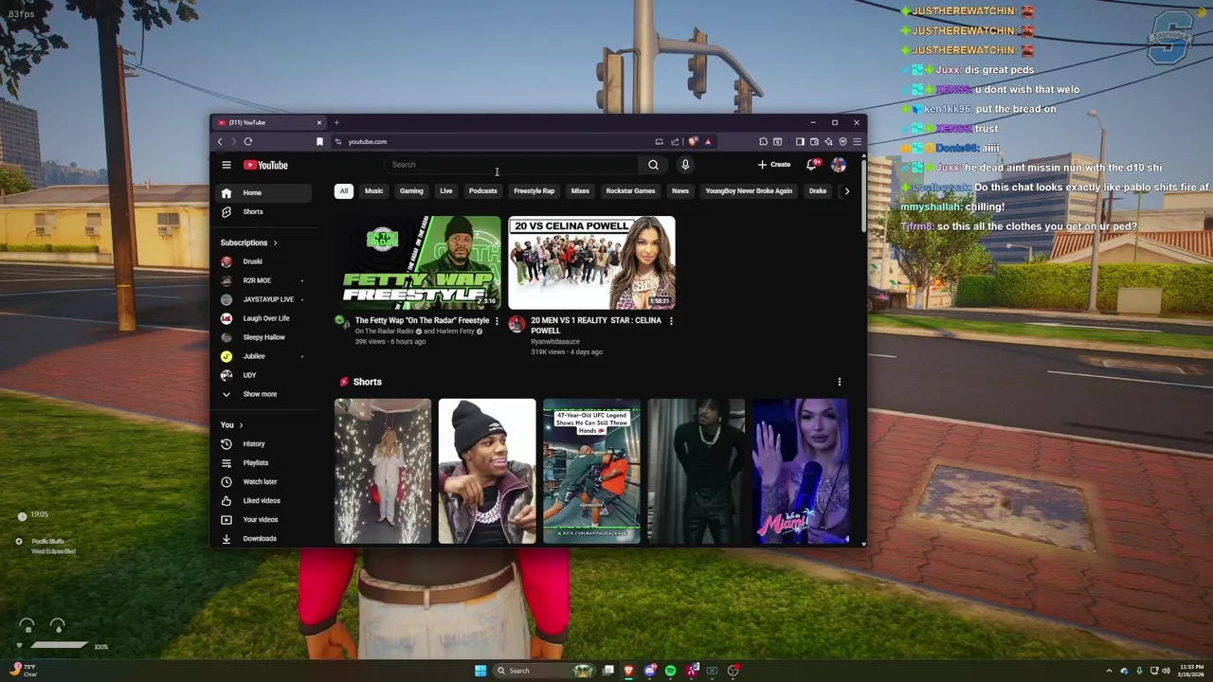
Task: Open Laugh Over Life channel
Action: click(264, 318)
